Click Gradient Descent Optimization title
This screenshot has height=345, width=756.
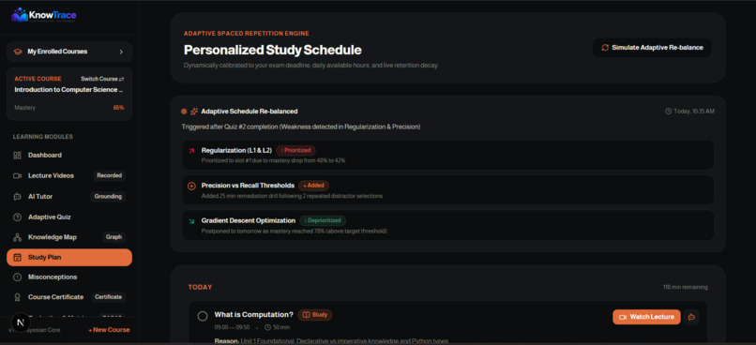pos(249,220)
